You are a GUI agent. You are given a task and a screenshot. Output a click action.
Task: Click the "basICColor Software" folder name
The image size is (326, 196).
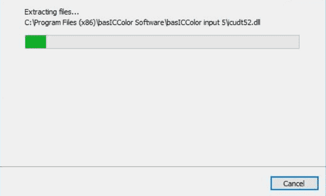pyautogui.click(x=131, y=23)
